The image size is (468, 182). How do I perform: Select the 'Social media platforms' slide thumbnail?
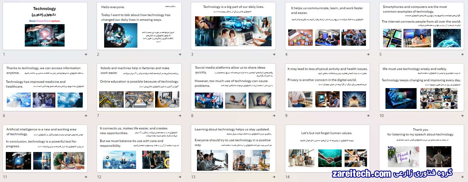click(x=233, y=87)
